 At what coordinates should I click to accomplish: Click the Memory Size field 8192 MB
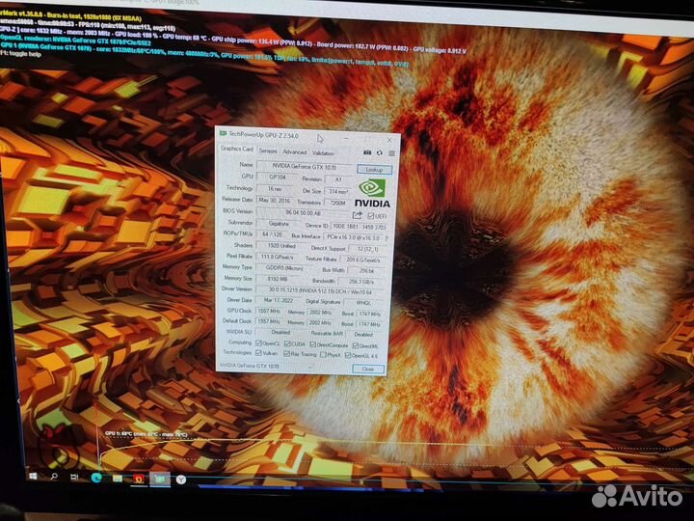(x=278, y=279)
